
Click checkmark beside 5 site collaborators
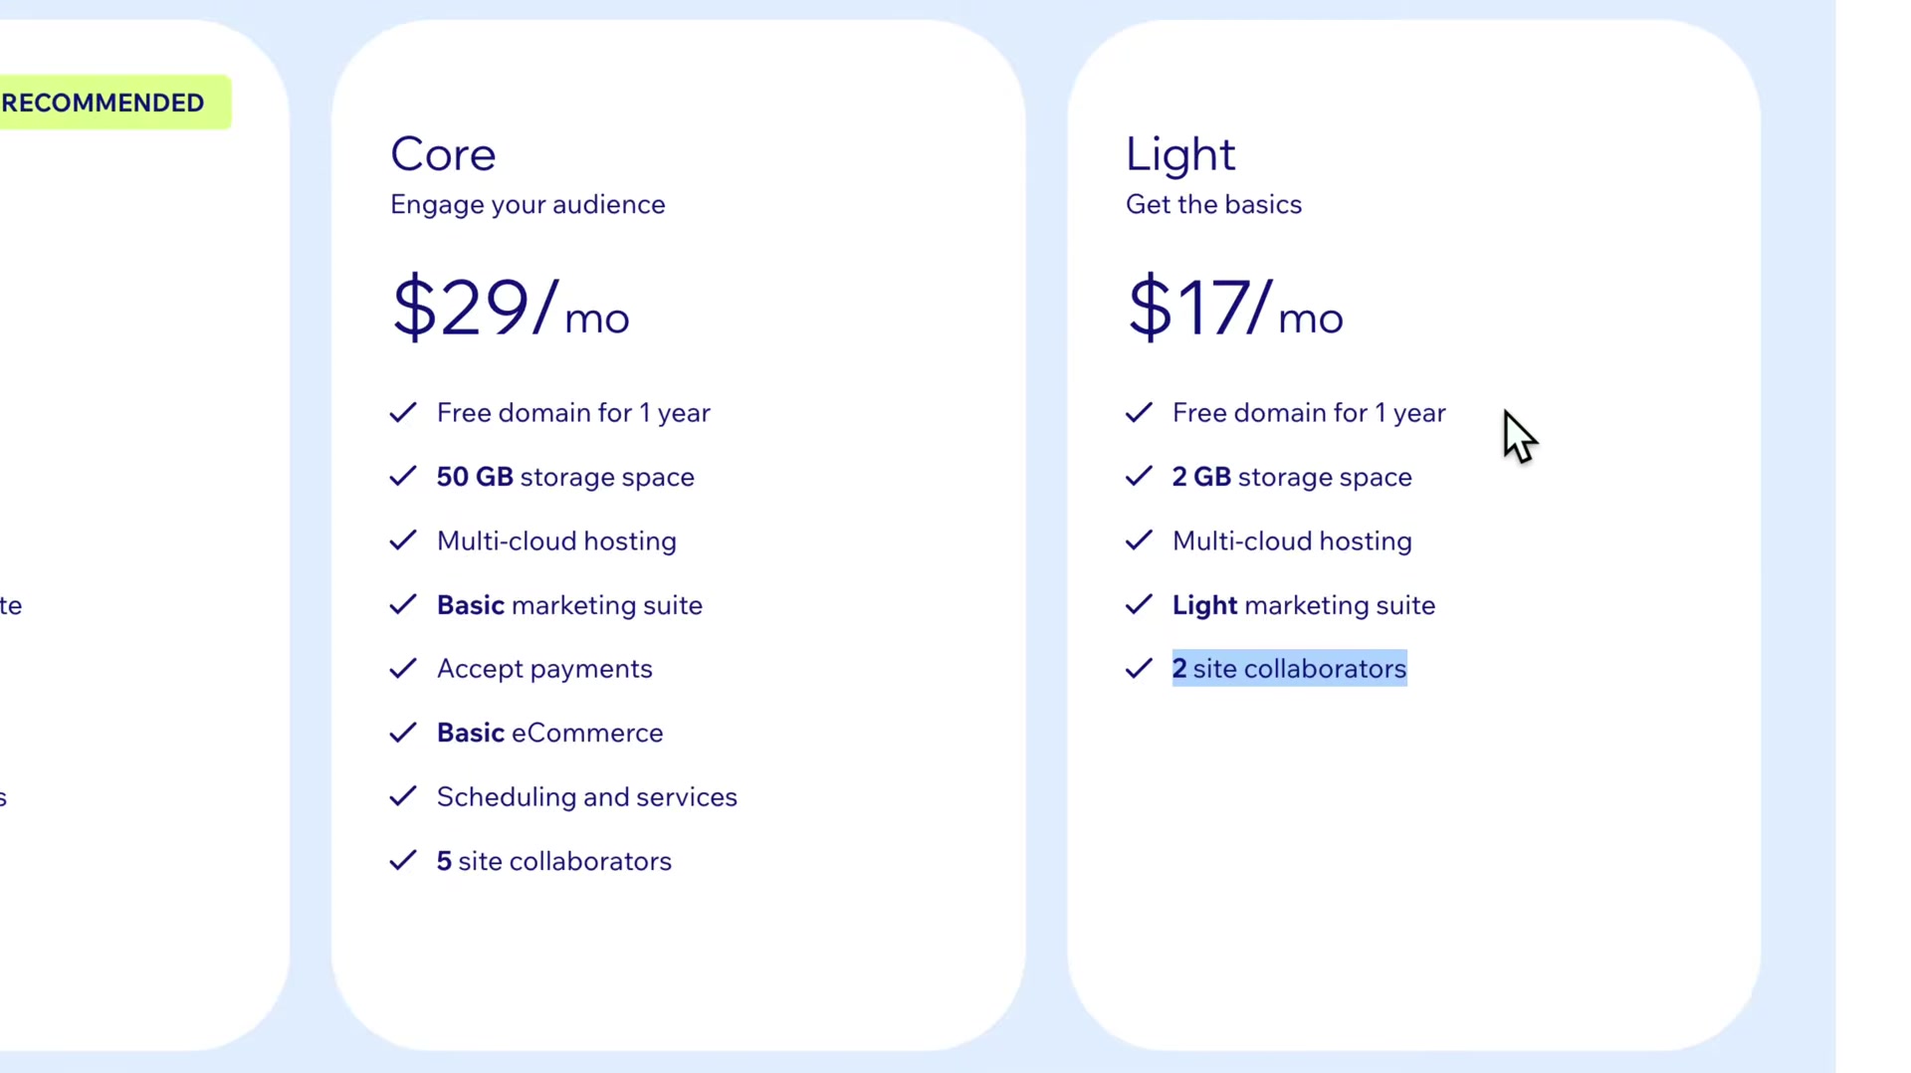click(x=403, y=861)
